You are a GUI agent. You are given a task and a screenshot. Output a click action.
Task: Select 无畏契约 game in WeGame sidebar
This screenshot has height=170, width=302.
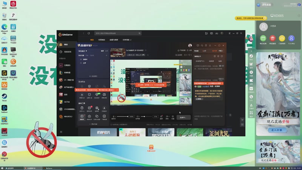[67, 65]
